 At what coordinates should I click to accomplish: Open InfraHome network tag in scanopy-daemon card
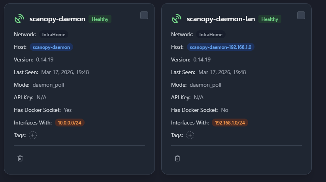[x=53, y=34]
